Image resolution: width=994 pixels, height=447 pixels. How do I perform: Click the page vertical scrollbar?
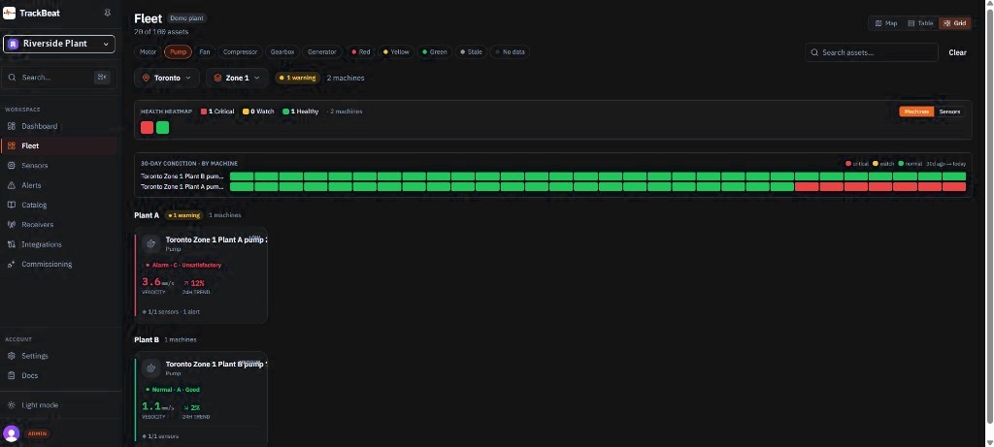click(x=989, y=215)
